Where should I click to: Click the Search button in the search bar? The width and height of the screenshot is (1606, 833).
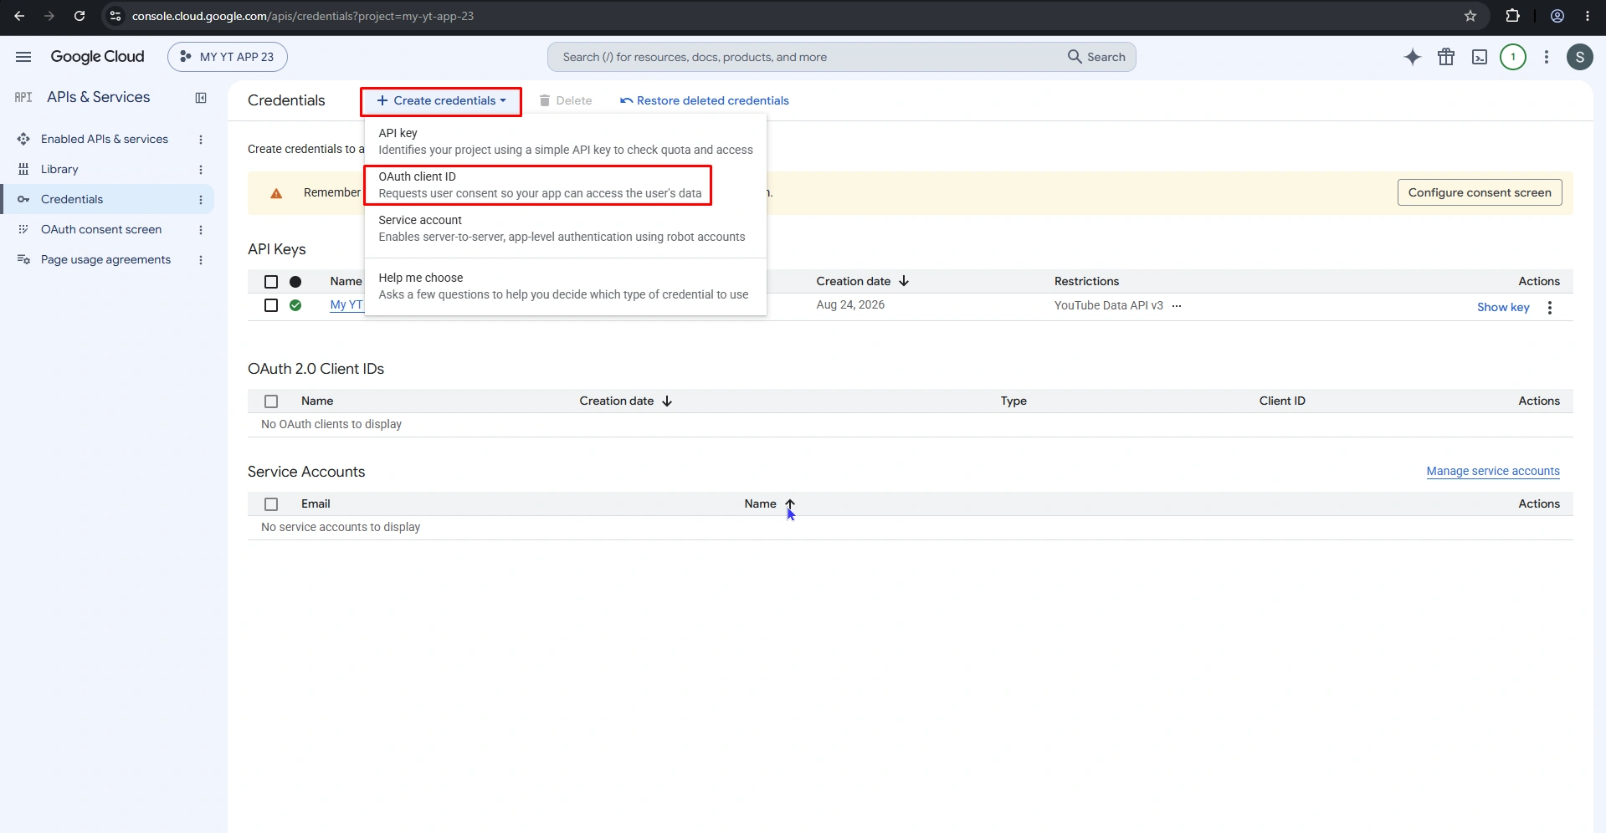click(1096, 57)
